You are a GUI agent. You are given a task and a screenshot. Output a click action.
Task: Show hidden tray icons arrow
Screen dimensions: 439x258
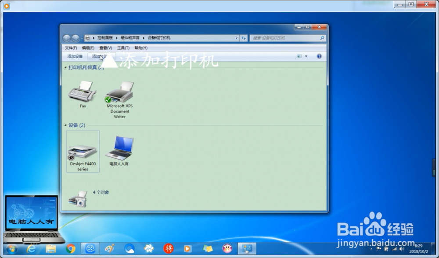pyautogui.click(x=371, y=249)
